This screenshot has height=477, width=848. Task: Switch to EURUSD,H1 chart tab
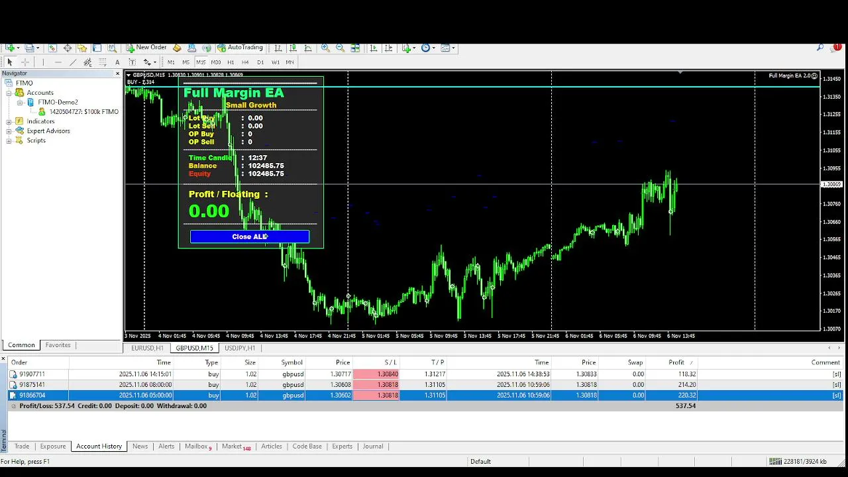147,348
